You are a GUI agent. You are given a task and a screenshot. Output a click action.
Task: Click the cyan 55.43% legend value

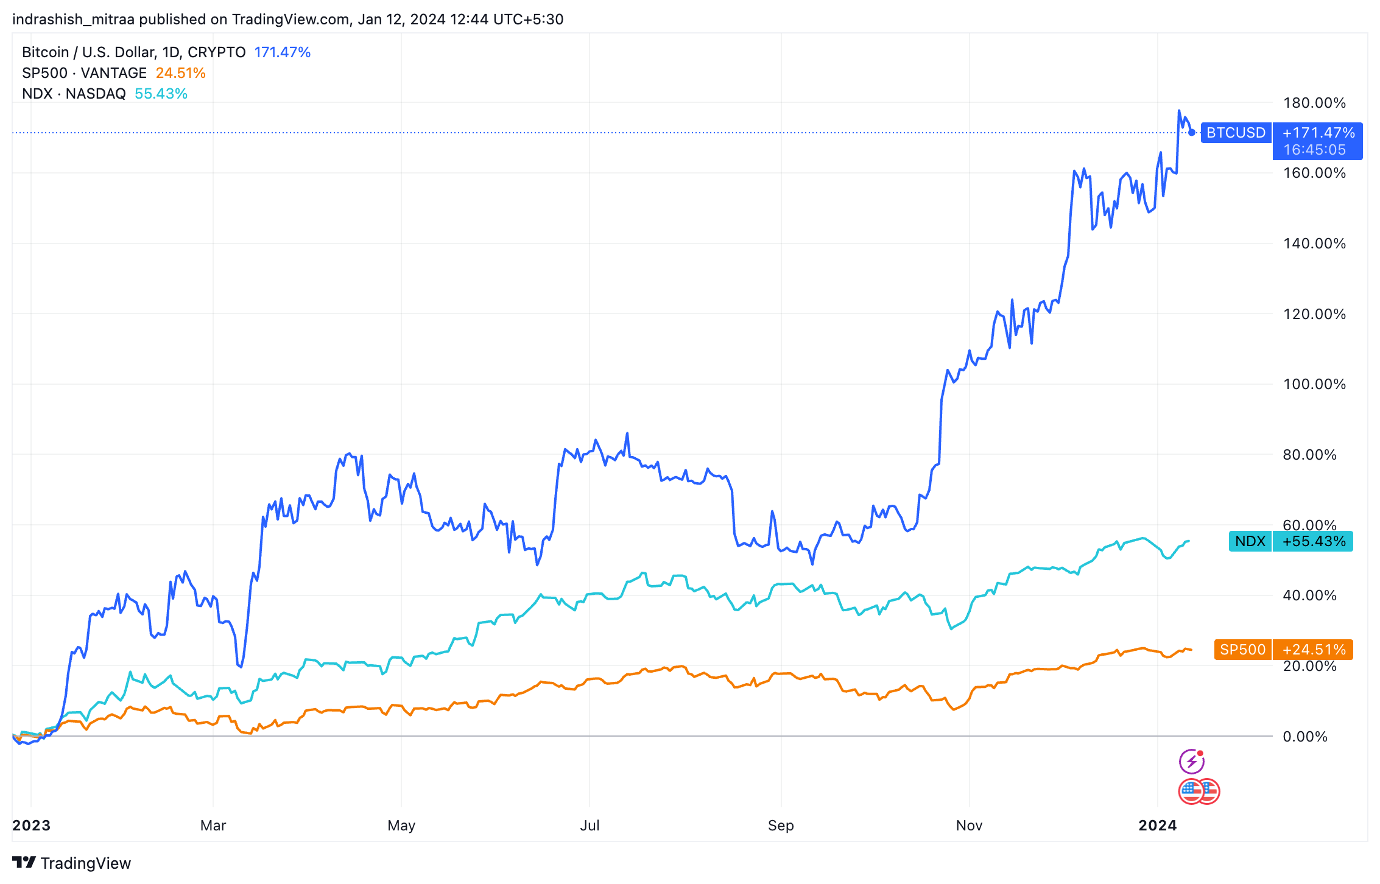(161, 94)
